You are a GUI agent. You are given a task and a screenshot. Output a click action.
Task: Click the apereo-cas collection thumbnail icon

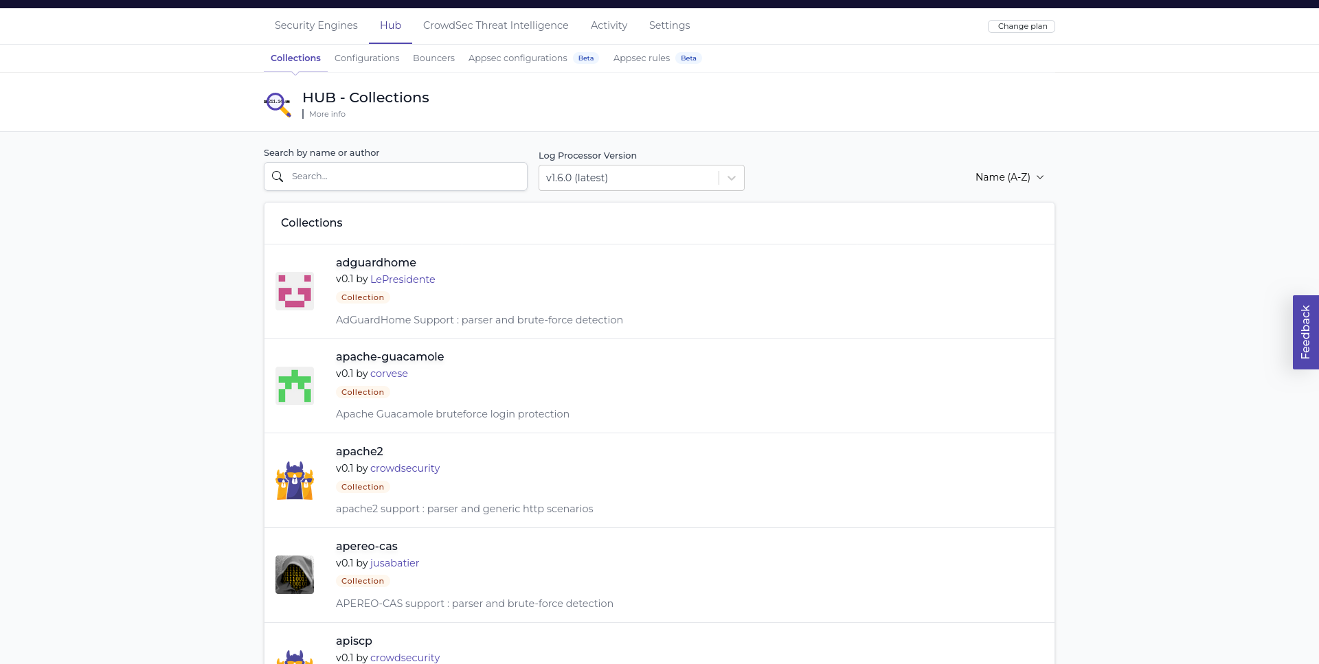pyautogui.click(x=294, y=575)
